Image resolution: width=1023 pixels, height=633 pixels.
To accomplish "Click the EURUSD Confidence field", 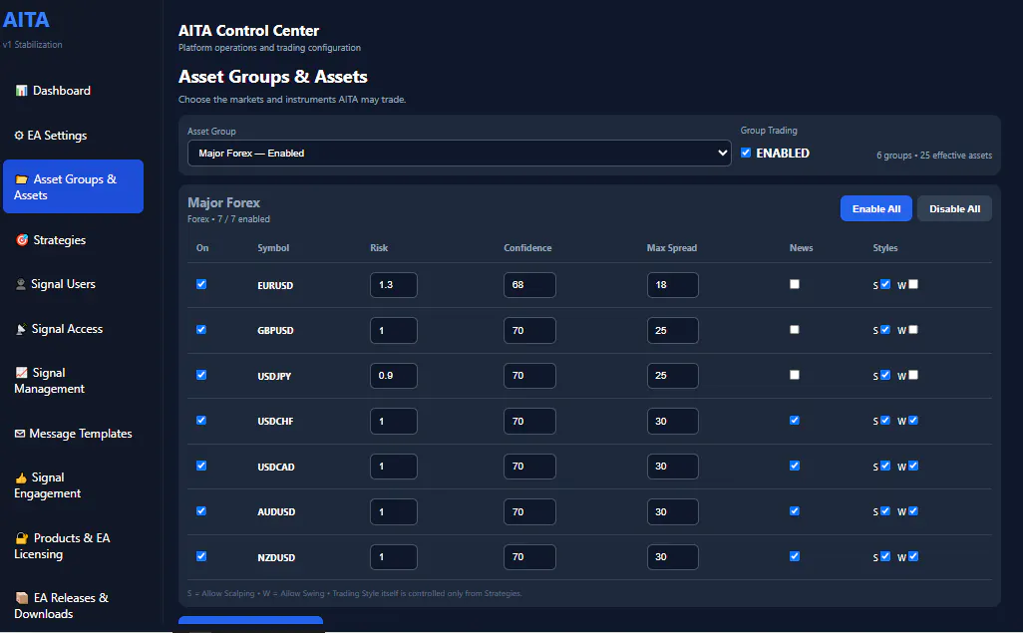I will click(x=529, y=285).
